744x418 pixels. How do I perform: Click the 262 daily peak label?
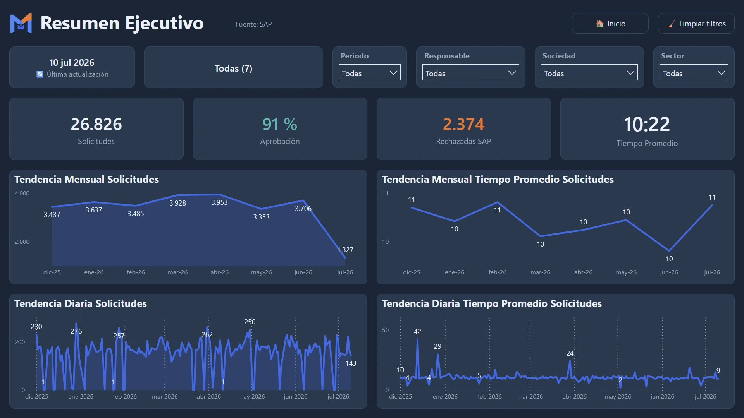207,335
